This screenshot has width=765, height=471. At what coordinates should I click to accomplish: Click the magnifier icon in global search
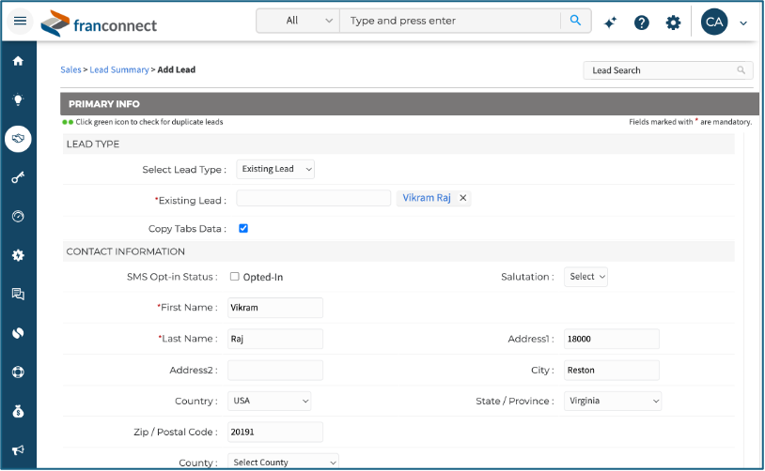click(576, 21)
